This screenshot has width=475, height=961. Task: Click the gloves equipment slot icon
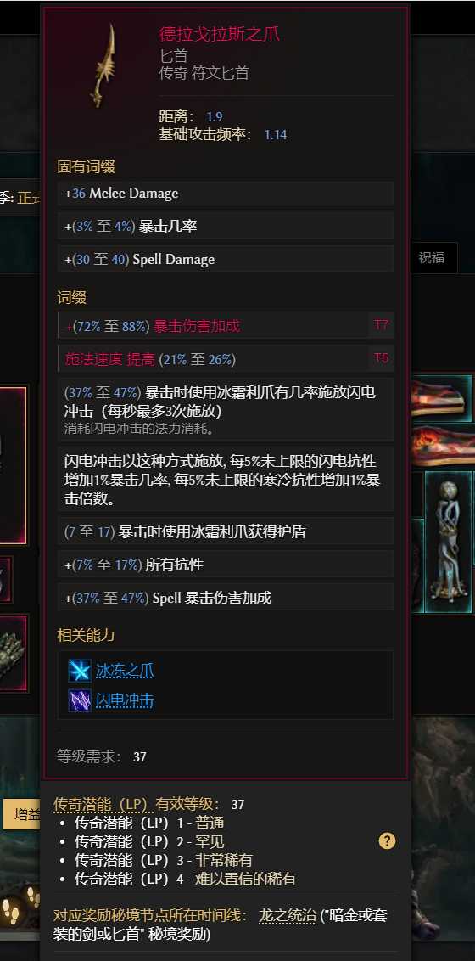tap(12, 653)
